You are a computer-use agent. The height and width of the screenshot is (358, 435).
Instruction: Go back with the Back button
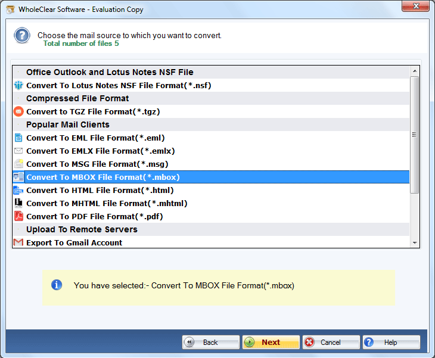tap(210, 342)
